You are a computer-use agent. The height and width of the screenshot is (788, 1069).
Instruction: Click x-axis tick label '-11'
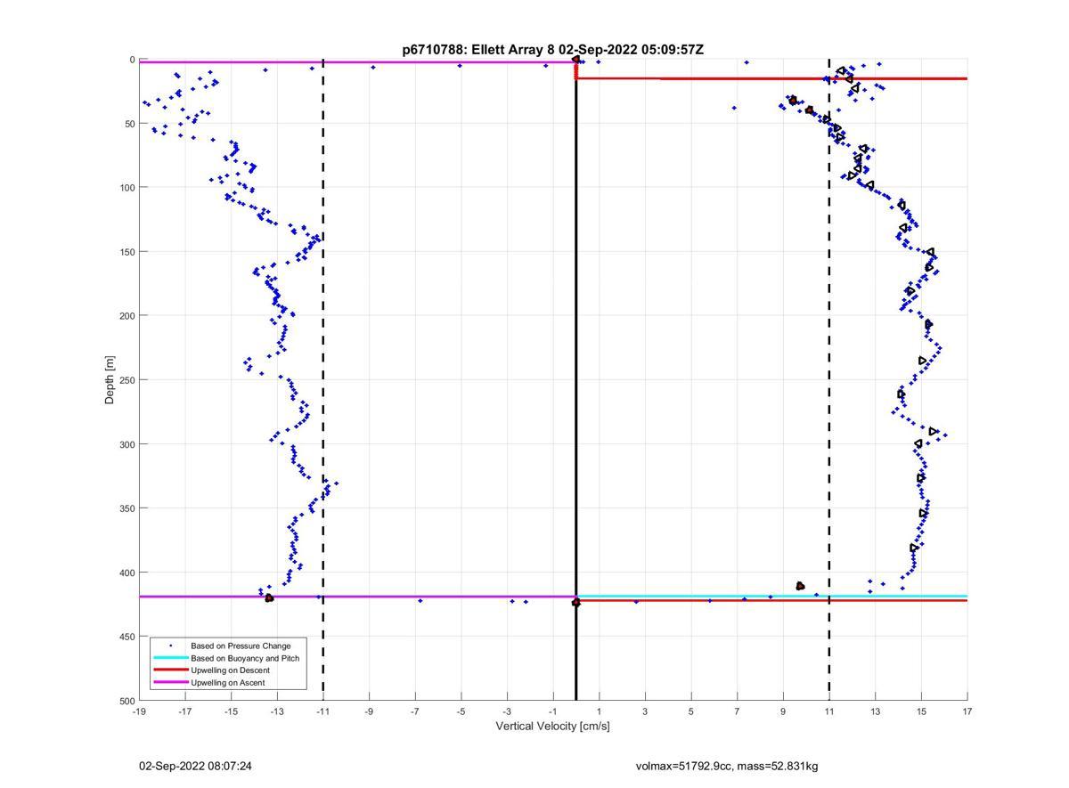pyautogui.click(x=322, y=711)
